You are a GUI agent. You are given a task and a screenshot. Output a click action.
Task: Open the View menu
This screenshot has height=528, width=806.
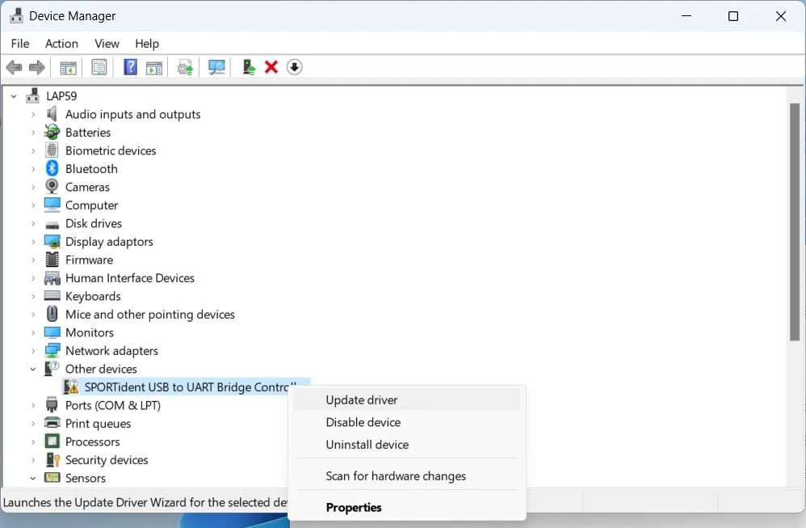pyautogui.click(x=107, y=44)
